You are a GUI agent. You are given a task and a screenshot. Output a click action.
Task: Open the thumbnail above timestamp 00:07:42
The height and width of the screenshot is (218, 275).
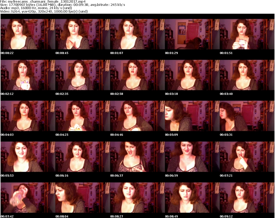28,198
